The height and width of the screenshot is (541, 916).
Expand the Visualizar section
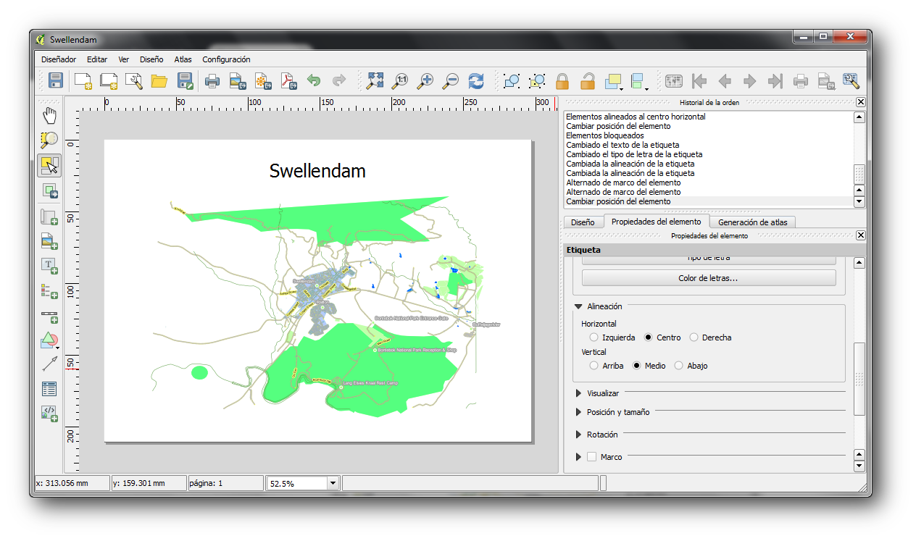pos(578,393)
